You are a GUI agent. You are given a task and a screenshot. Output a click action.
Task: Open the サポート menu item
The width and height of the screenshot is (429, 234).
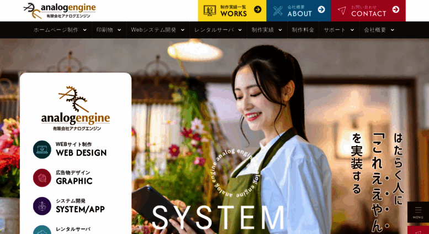click(x=335, y=30)
